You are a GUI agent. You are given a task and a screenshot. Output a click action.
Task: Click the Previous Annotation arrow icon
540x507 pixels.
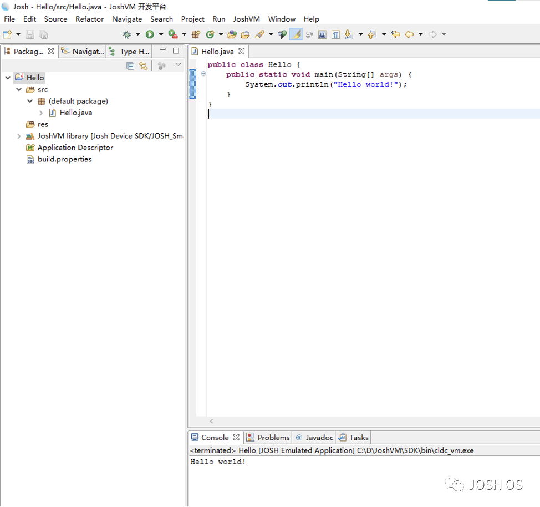click(x=372, y=34)
